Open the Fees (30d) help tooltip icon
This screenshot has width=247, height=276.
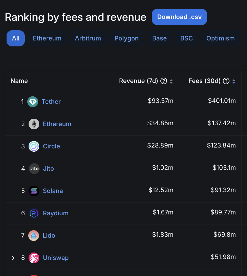click(226, 81)
